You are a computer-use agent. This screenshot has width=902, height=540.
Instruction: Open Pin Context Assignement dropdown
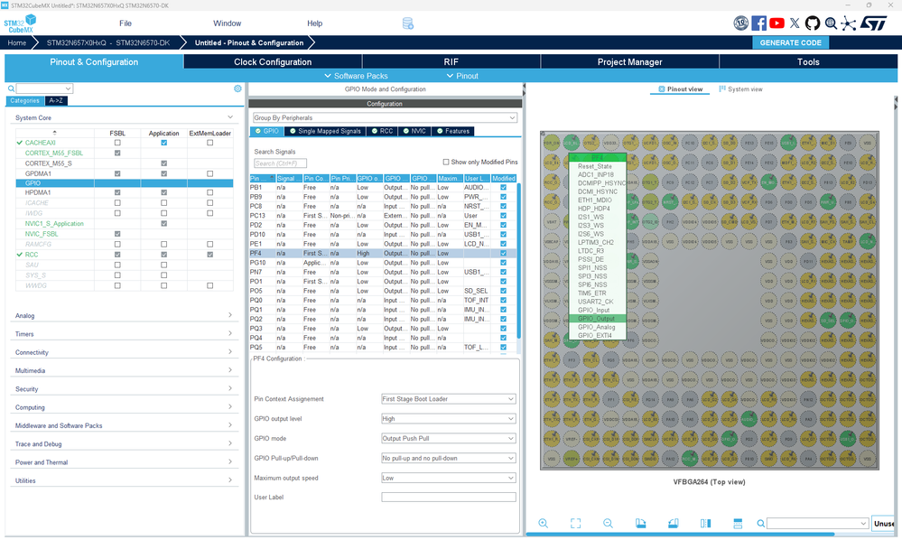448,399
